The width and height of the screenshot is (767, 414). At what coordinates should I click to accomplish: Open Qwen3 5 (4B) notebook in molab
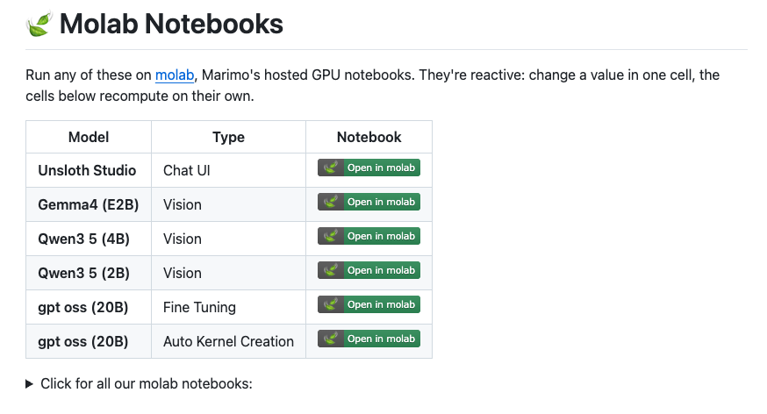pos(369,236)
